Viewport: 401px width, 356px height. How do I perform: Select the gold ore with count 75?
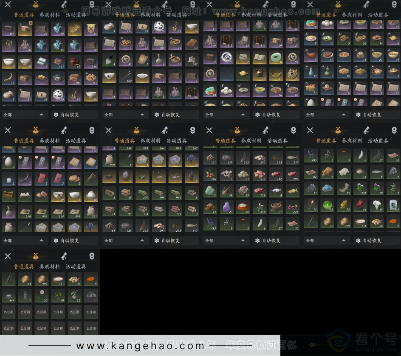click(x=344, y=205)
